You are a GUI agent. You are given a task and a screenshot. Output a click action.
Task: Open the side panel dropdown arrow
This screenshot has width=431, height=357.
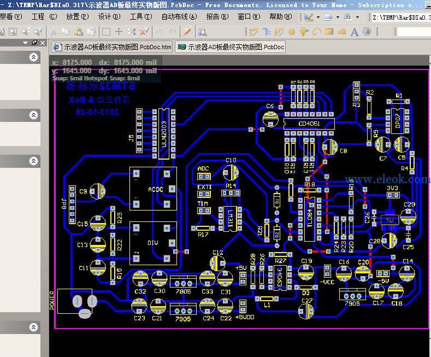(x=26, y=43)
